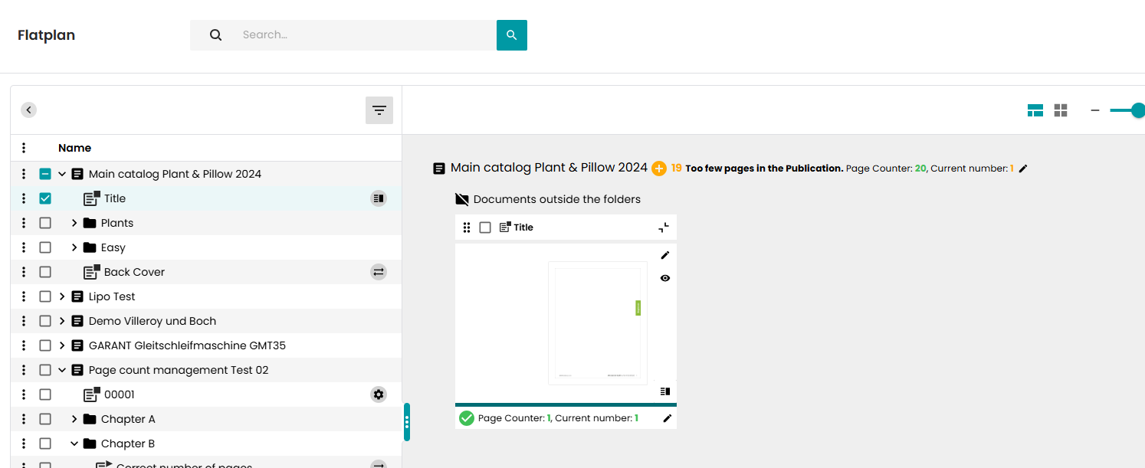Select the grid view icon in the top right
Image resolution: width=1145 pixels, height=468 pixels.
click(1061, 110)
